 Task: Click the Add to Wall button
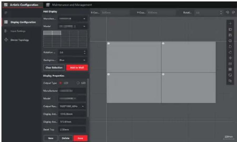[x=77, y=68]
